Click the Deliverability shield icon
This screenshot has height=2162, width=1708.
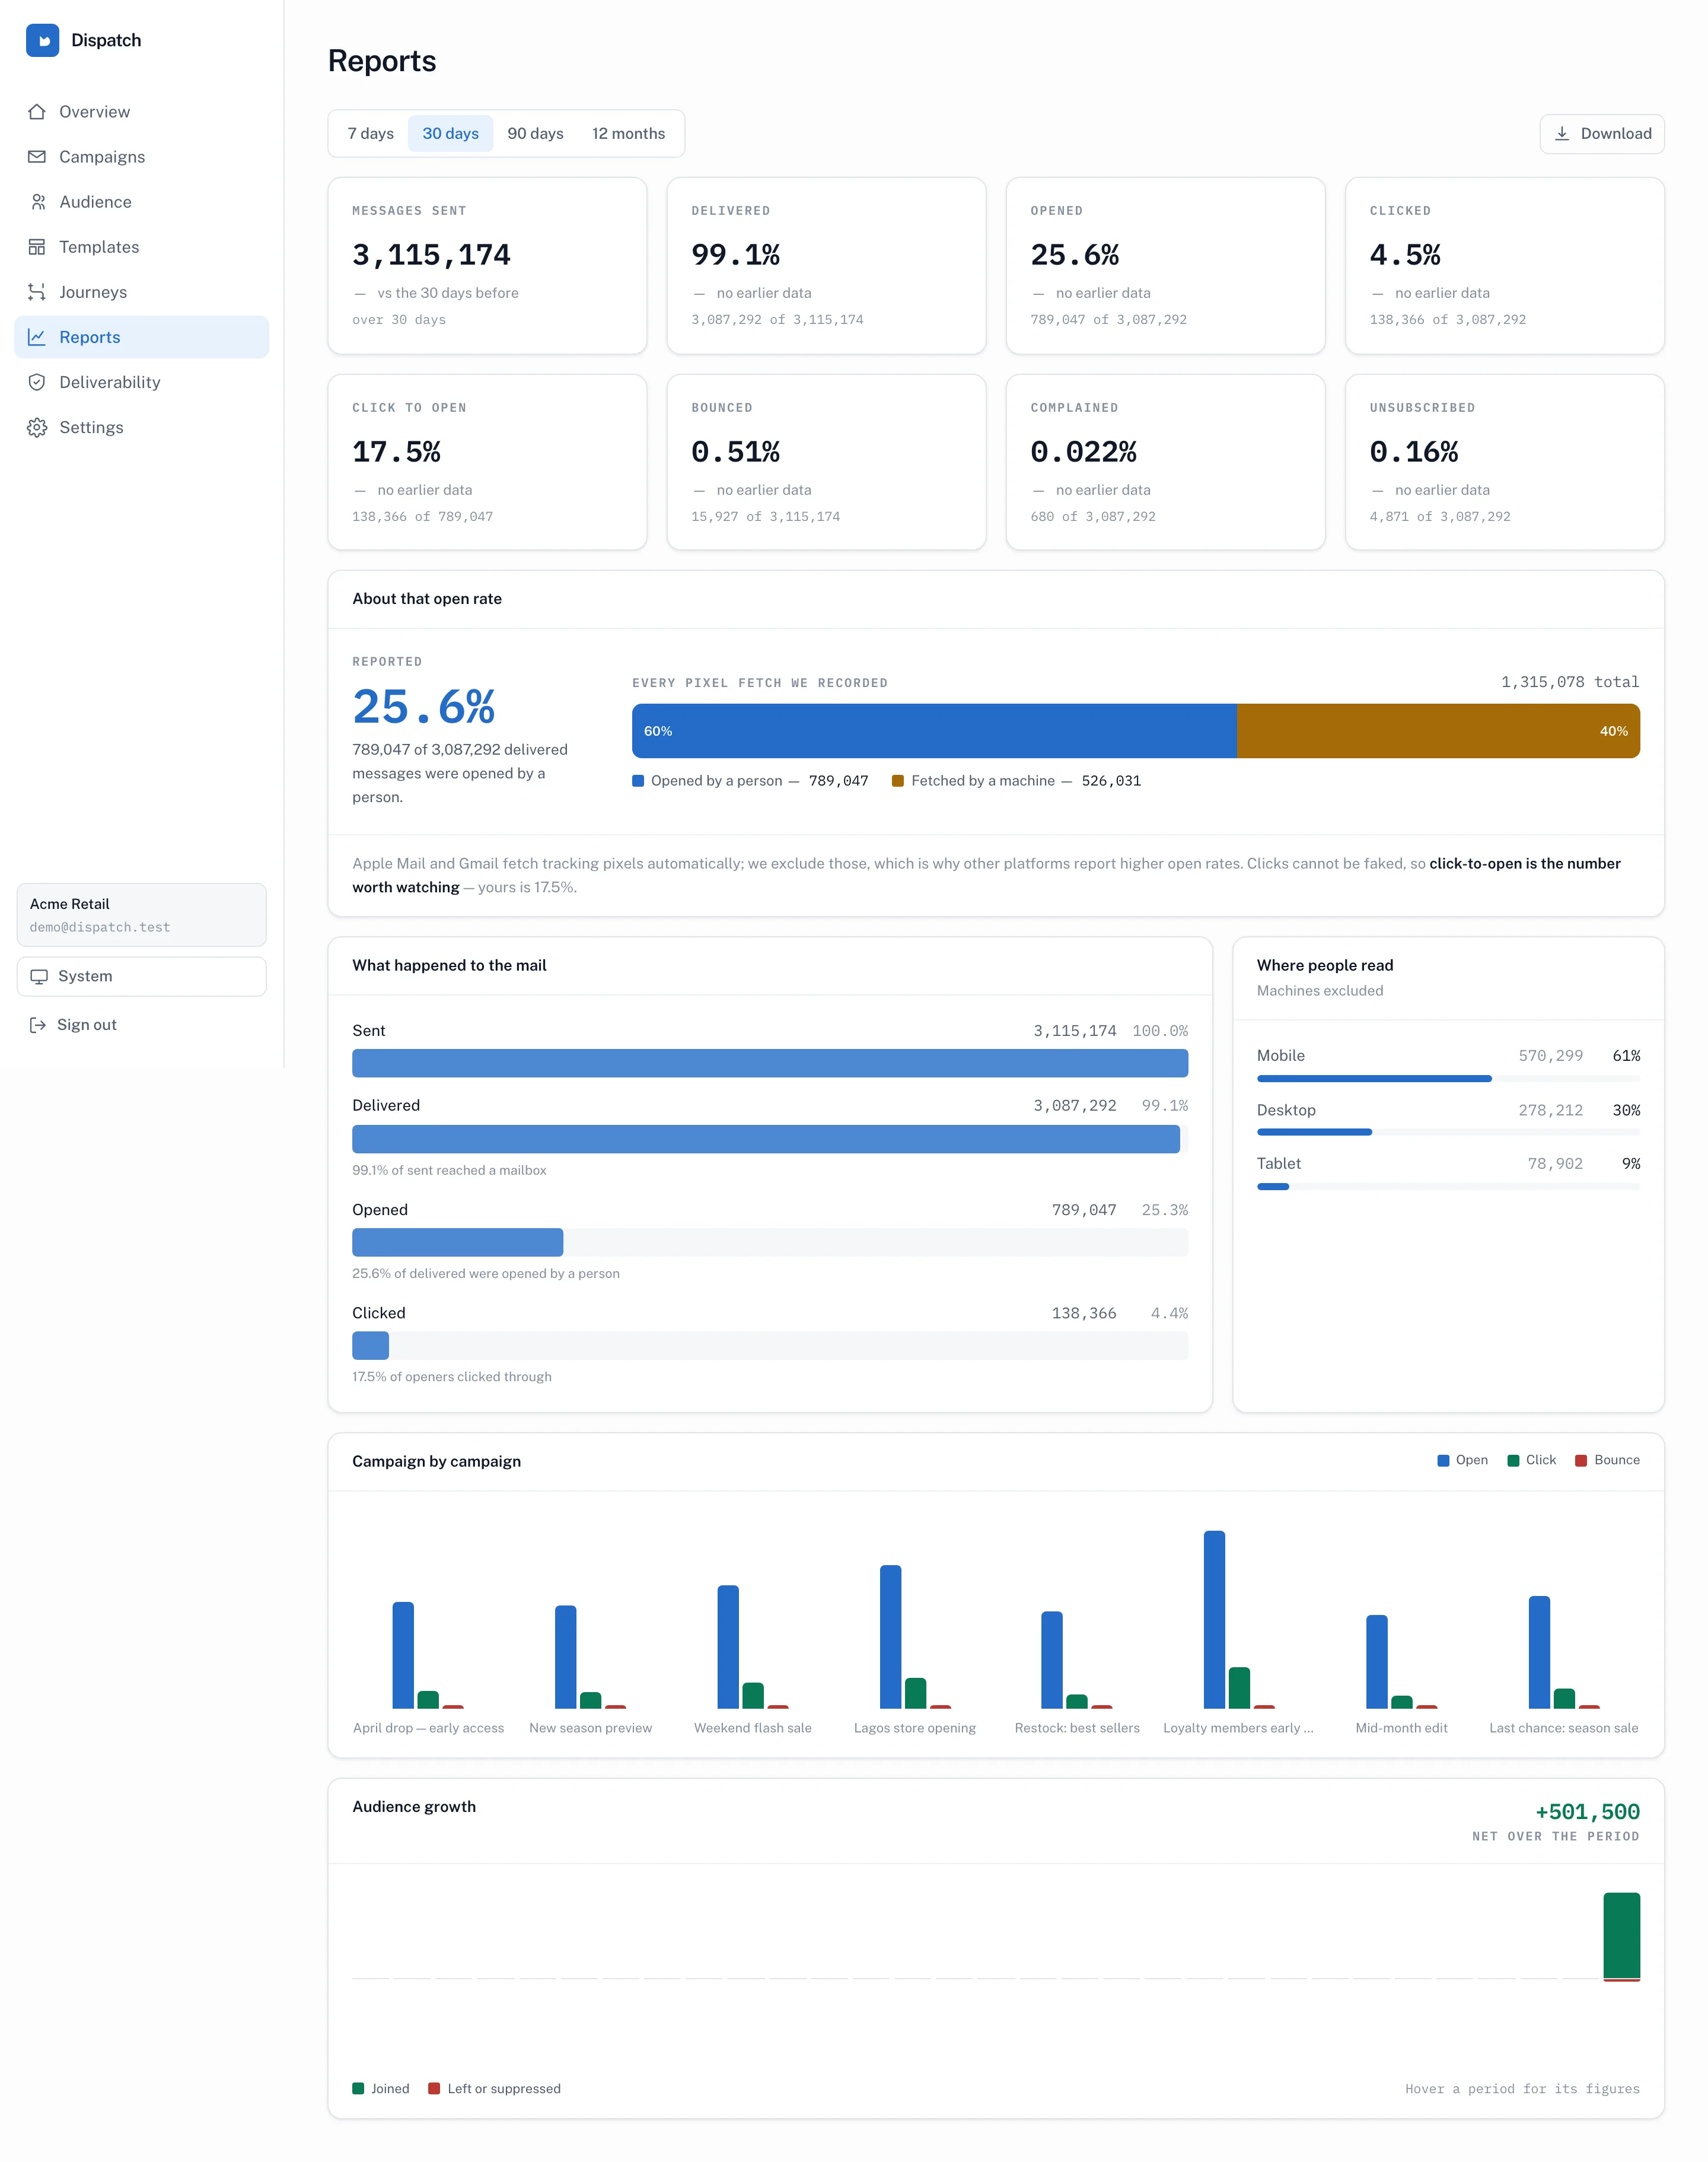pos(37,382)
